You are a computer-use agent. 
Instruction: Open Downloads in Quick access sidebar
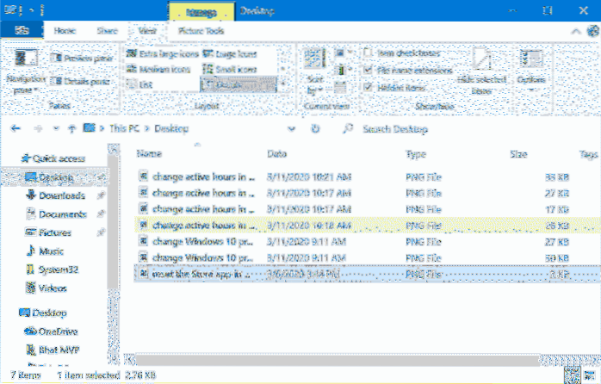tap(60, 195)
